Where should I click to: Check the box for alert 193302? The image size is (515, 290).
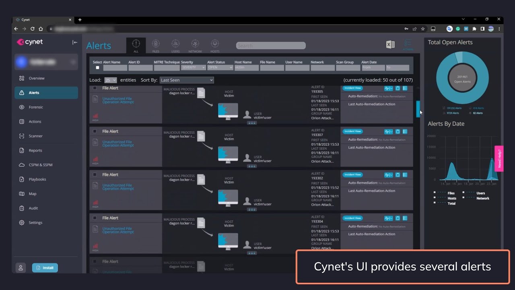click(x=95, y=174)
